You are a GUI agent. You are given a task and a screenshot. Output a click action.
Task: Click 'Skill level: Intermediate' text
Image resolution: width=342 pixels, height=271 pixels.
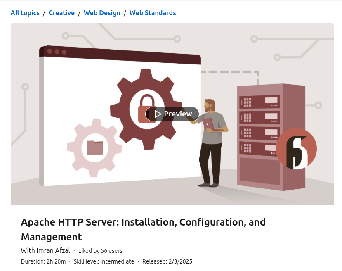(x=104, y=261)
